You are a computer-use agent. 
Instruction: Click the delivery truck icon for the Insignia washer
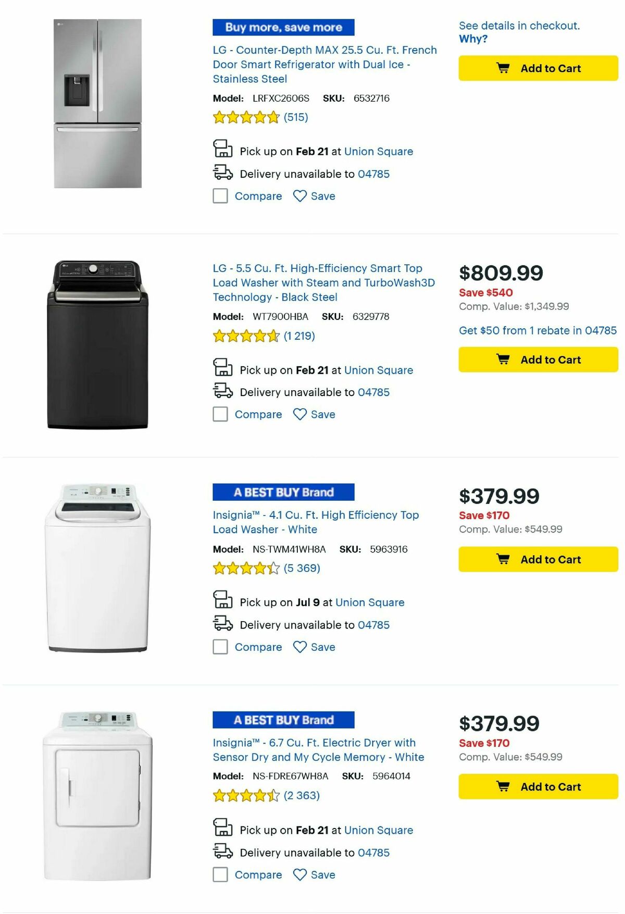click(223, 624)
